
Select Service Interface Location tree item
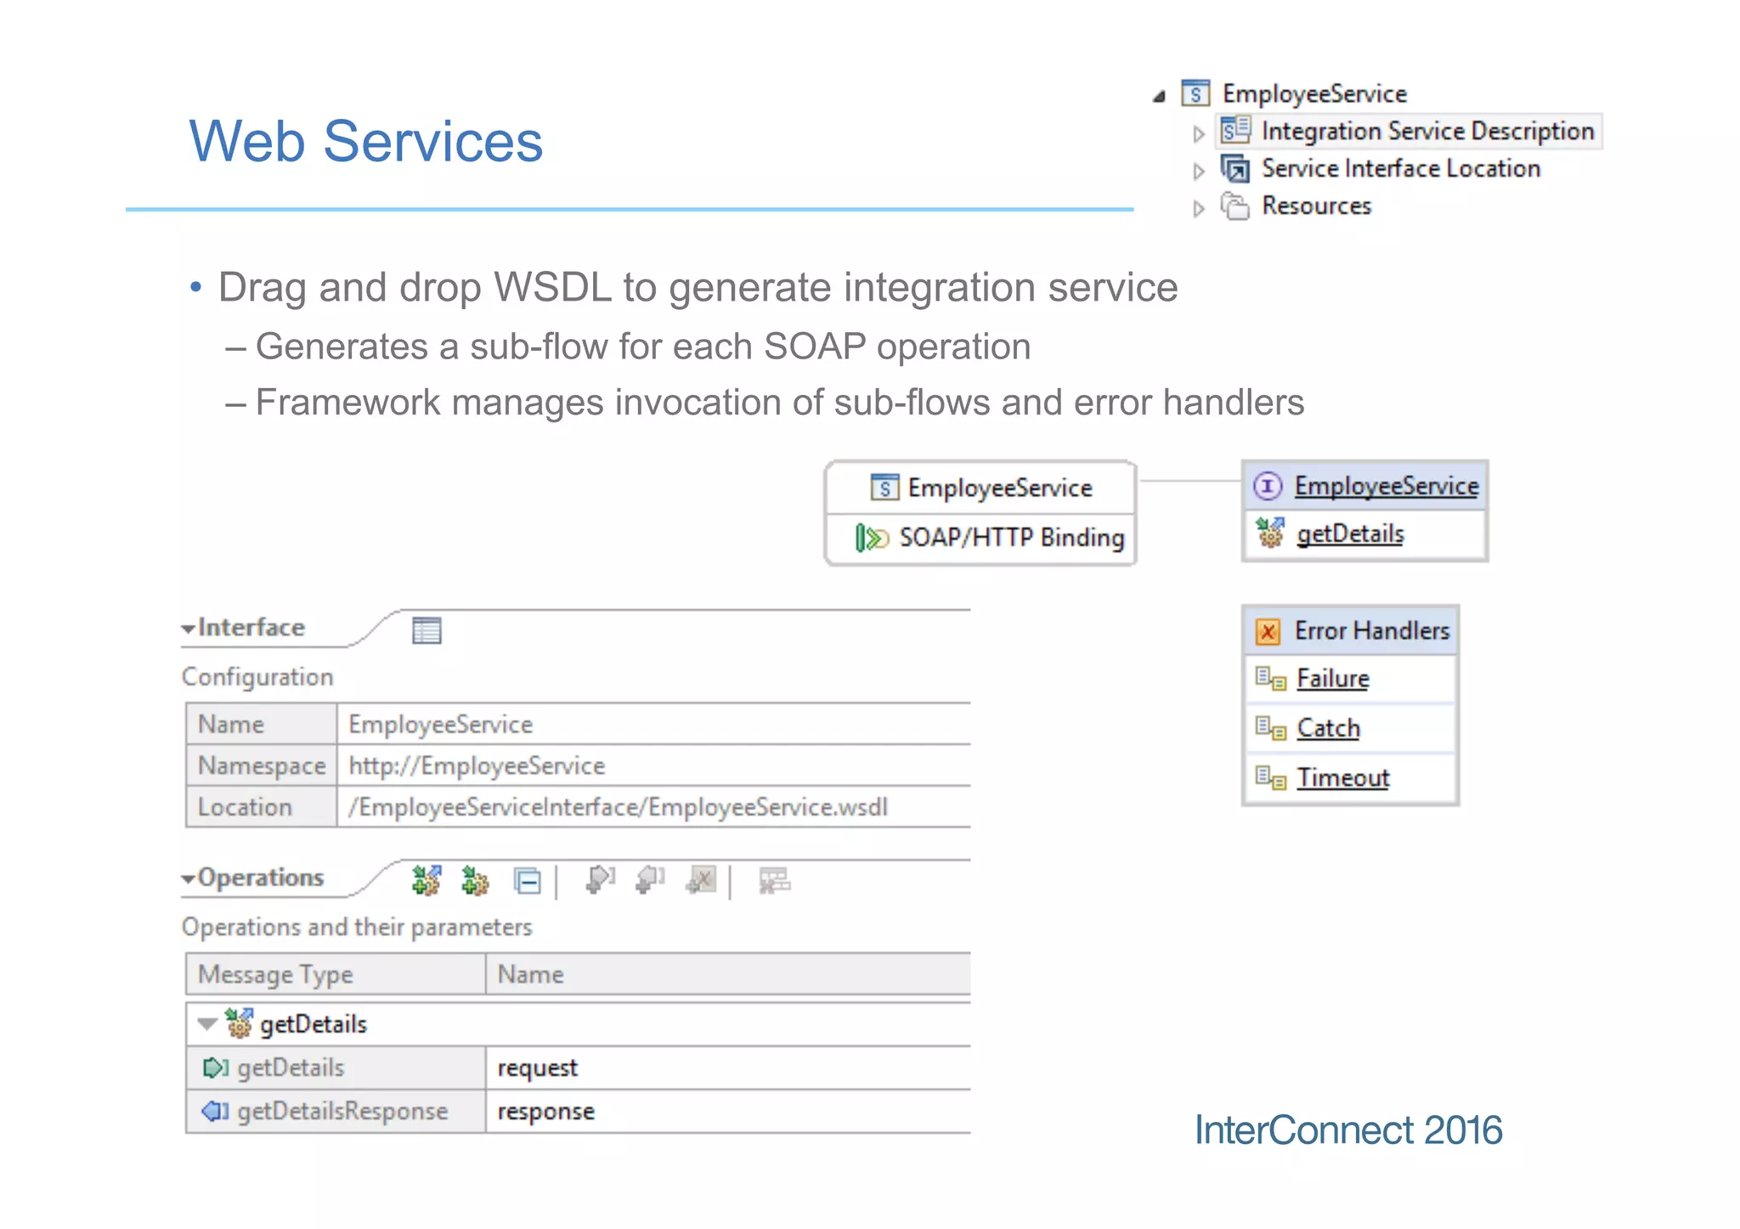click(1400, 168)
